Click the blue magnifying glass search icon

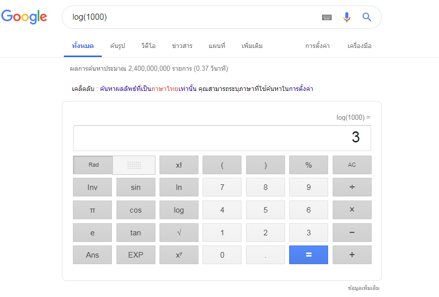(x=367, y=17)
